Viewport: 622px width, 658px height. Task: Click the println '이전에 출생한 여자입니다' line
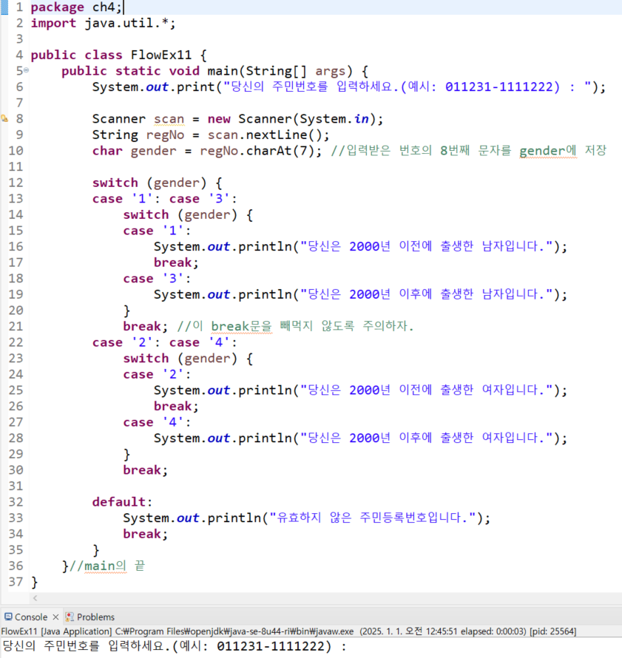(360, 390)
